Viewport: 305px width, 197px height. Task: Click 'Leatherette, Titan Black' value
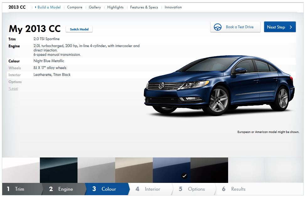coord(52,75)
